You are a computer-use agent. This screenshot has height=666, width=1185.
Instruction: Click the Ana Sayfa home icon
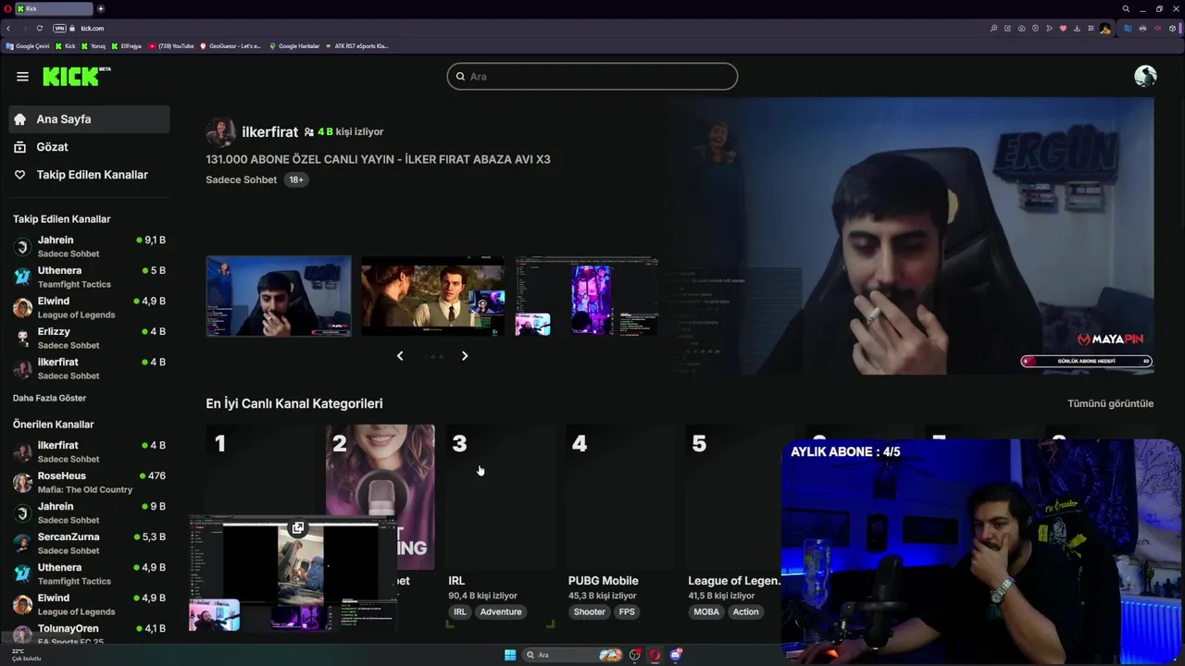(19, 119)
